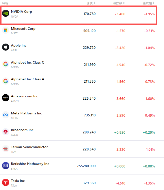
Task: Click the Berkshire Hathaway BH logo icon
Action: (x=5, y=166)
